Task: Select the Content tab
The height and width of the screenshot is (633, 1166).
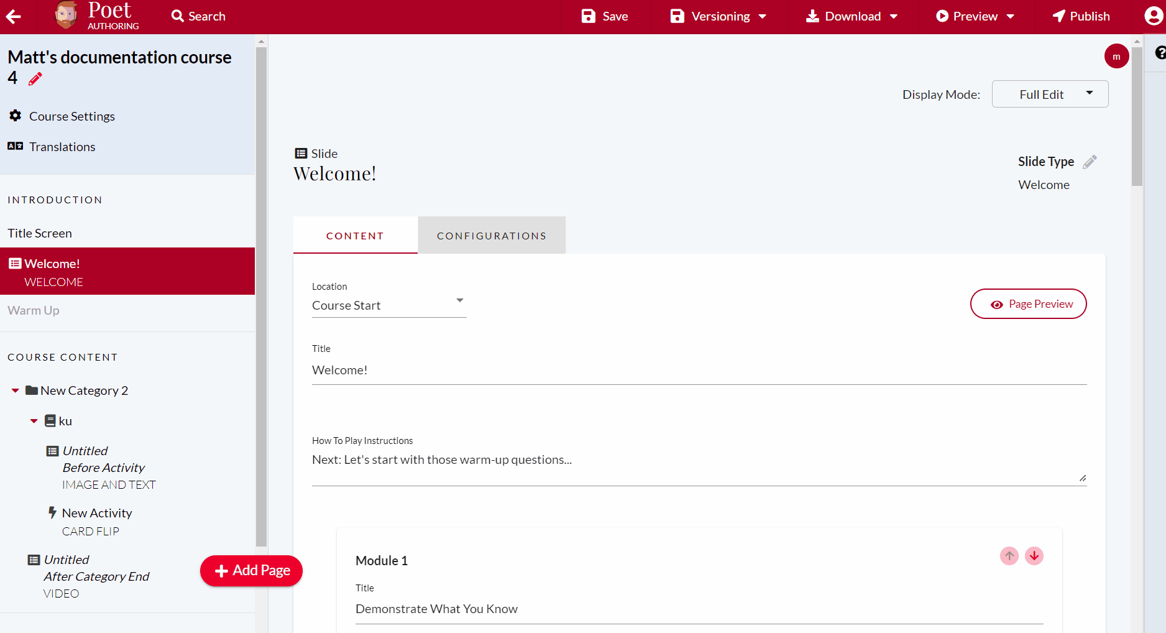Action: pos(355,235)
